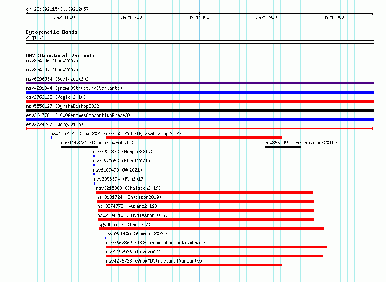
Task: Open esv3661495 (Besenbacher2015) label
Action: click(x=301, y=143)
